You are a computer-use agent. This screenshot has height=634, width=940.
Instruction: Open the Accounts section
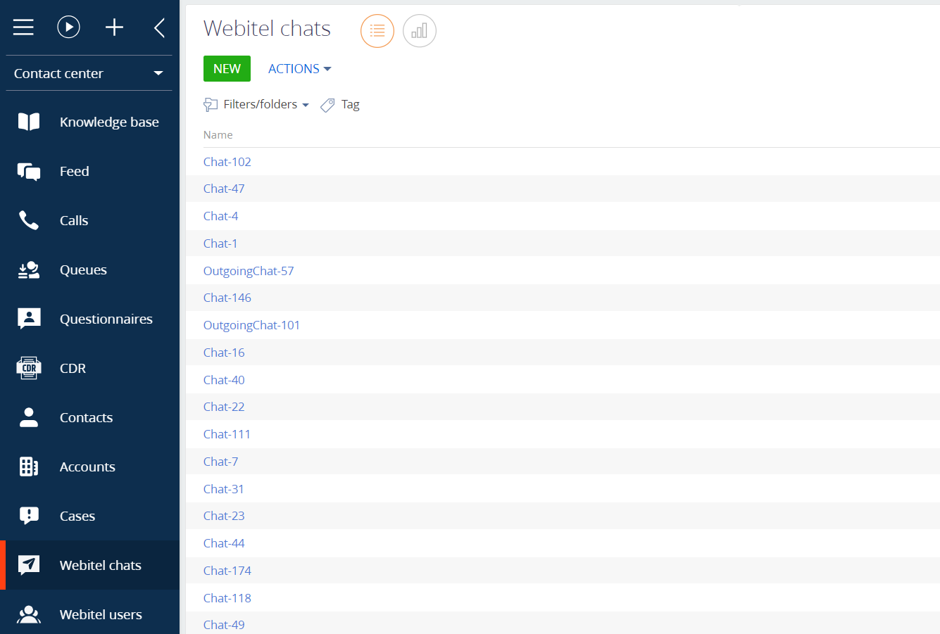point(87,467)
